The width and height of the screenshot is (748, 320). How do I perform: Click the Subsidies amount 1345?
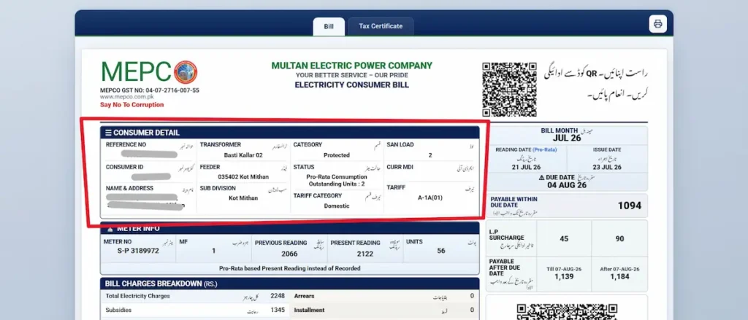277,310
